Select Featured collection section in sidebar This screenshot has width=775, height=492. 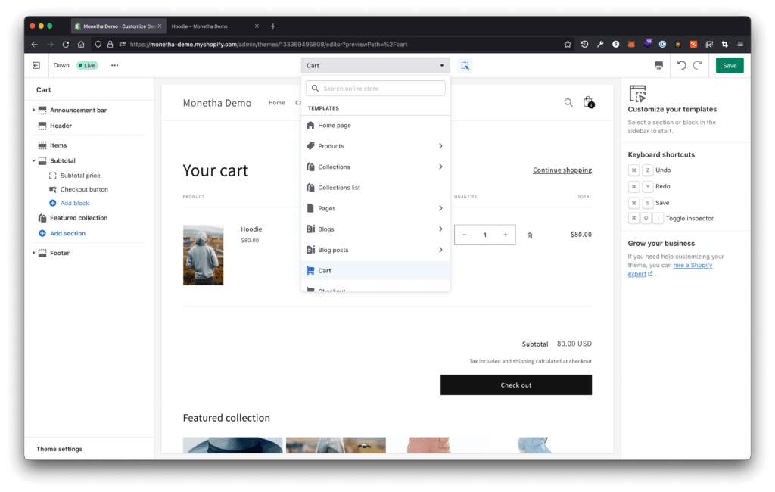78,218
